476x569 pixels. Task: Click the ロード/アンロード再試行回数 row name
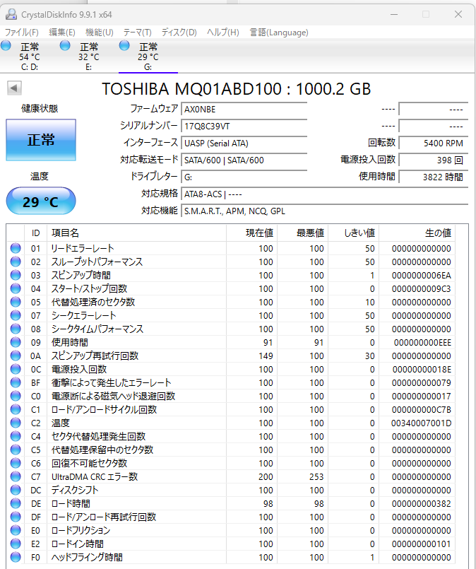(x=104, y=517)
